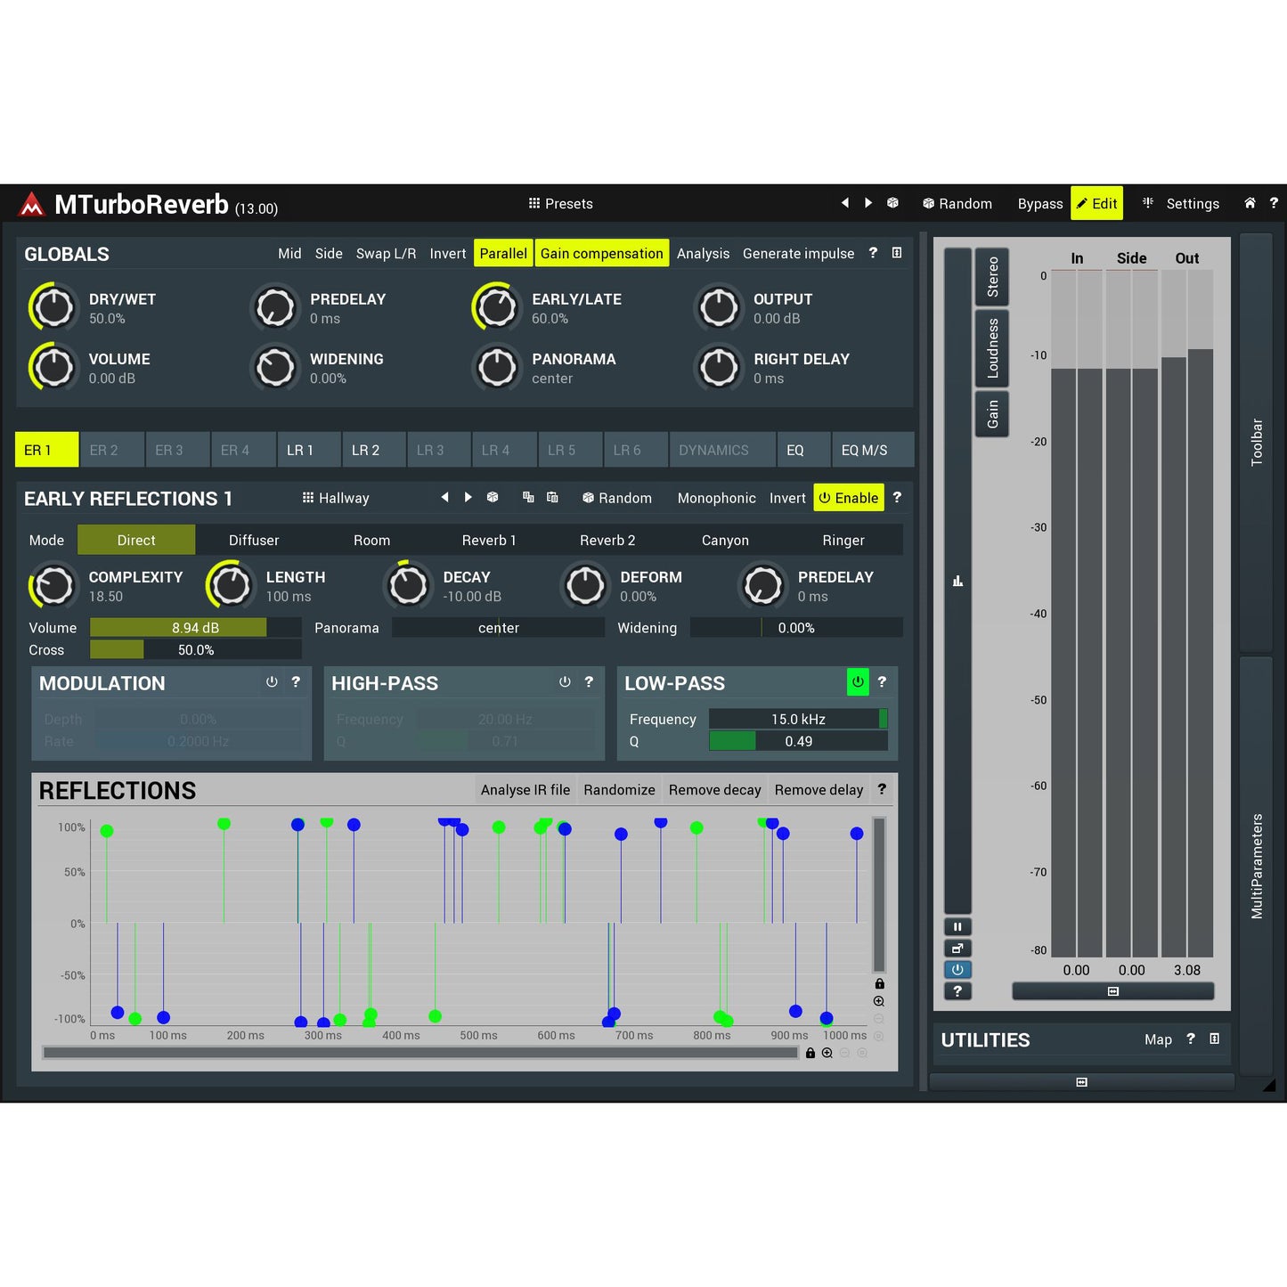The image size is (1287, 1287).
Task: Copy Early Reflections 1 settings via copy icon
Action: point(528,498)
